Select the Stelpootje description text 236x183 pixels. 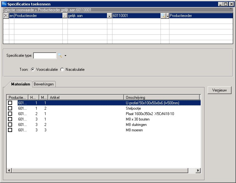(133, 108)
